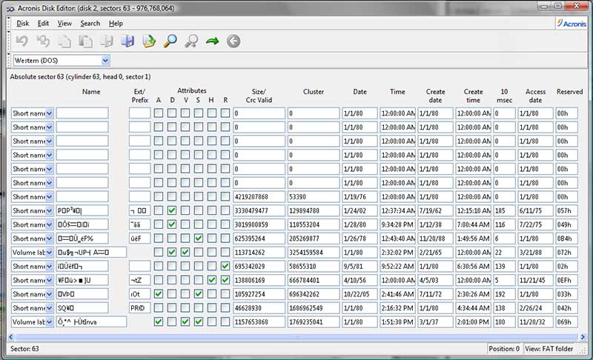Viewport: 593px width, 360px height.
Task: Click Access date field showing 2/26/24
Action: click(x=535, y=308)
